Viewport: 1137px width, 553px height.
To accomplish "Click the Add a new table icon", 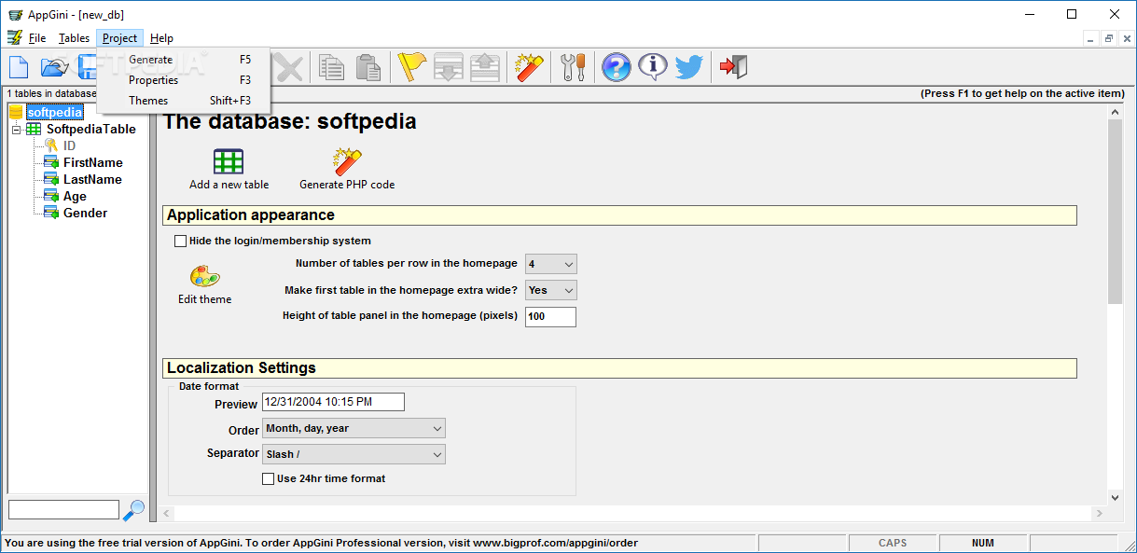I will 229,161.
